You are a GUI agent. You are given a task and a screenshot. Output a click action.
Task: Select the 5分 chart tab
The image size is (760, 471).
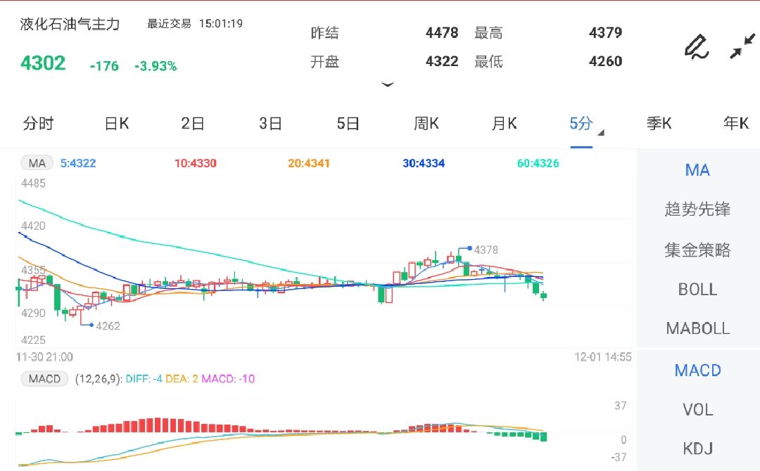coord(581,124)
